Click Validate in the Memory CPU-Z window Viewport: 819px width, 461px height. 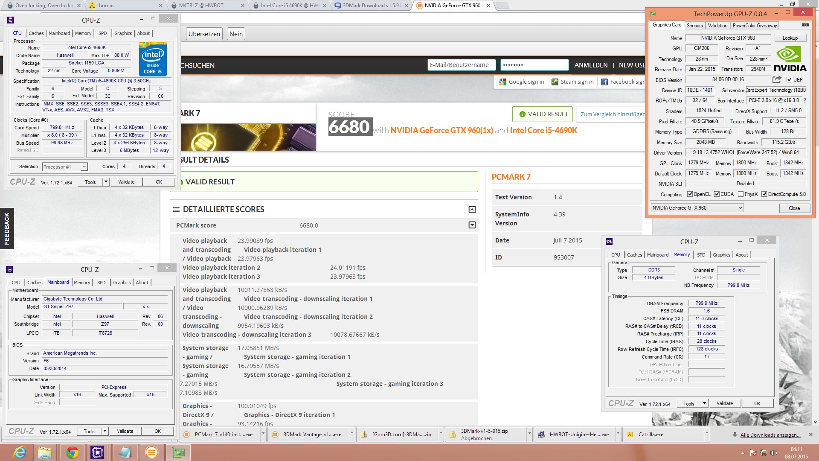coord(725,403)
